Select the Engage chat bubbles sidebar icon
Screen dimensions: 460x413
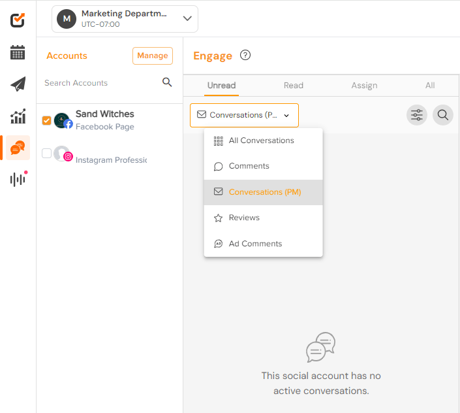click(x=18, y=148)
